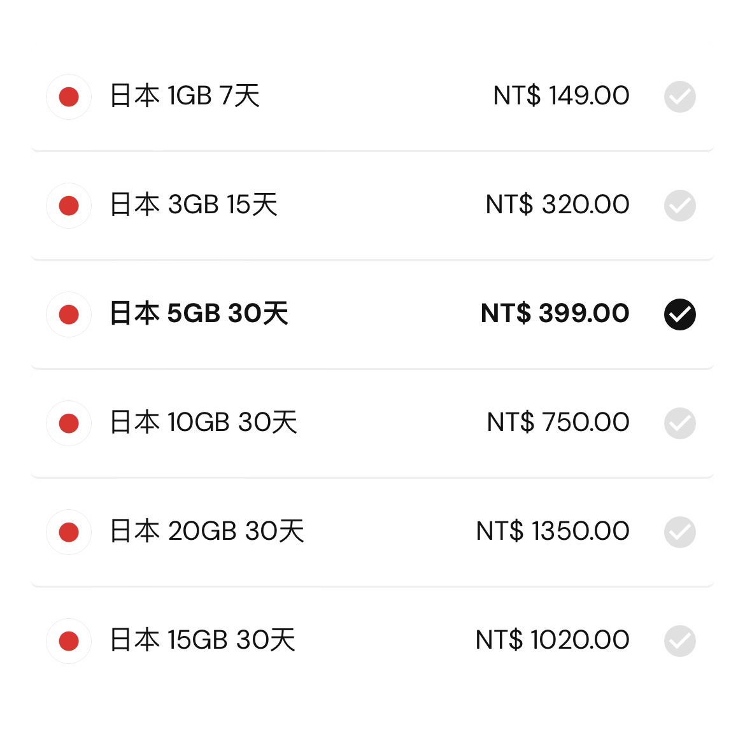The width and height of the screenshot is (745, 741).
Task: Click the Japan flag icon beside 15GB 30天
Action: [69, 641]
